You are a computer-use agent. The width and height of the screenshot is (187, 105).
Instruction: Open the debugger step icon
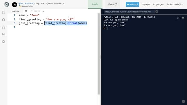pyautogui.click(x=4, y=34)
